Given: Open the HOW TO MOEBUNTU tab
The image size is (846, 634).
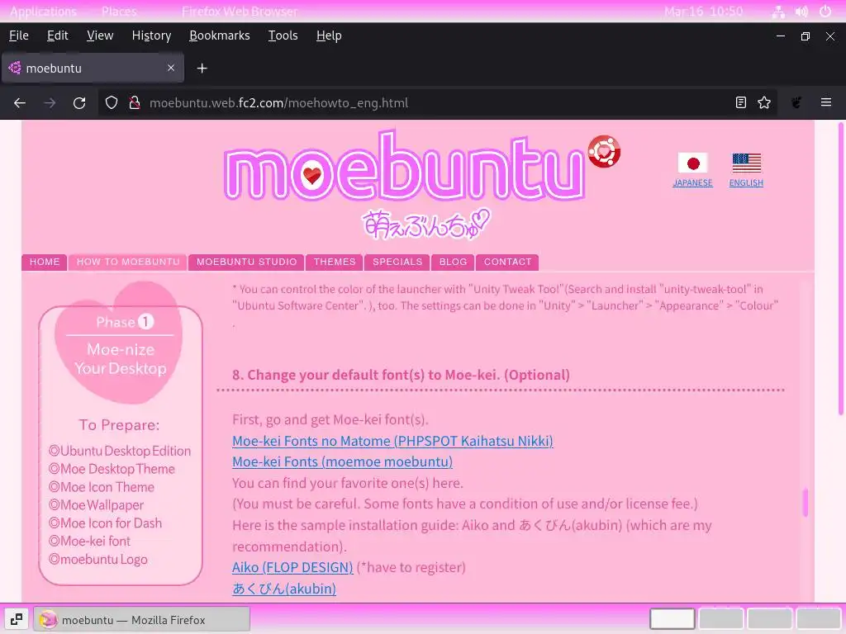Looking at the screenshot, I should 128,262.
